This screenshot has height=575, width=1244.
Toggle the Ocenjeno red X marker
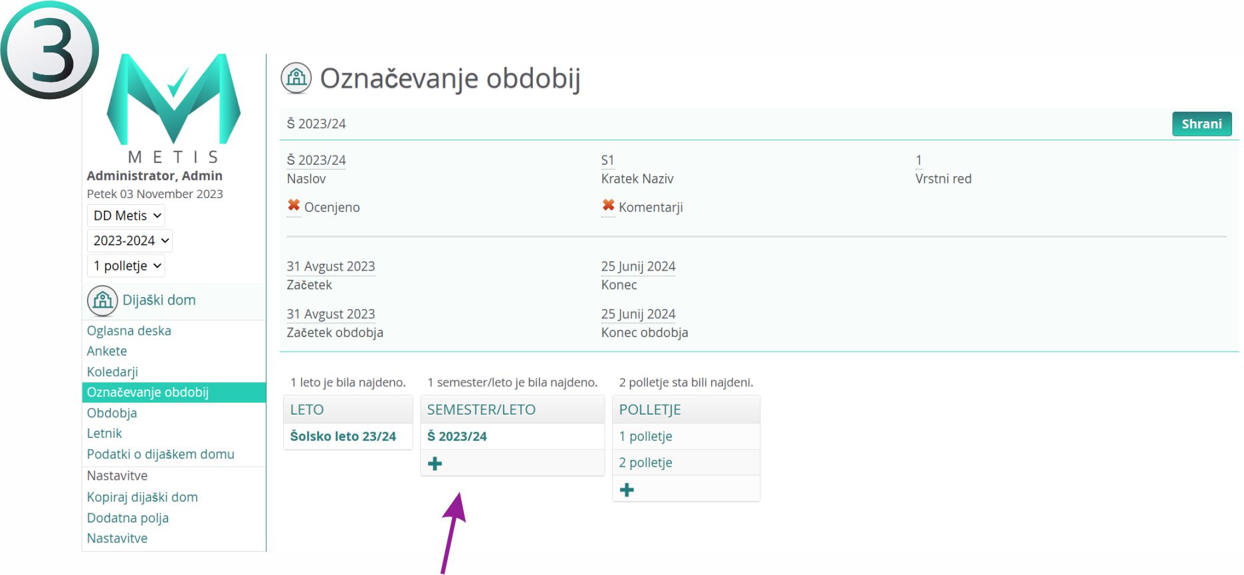(294, 206)
